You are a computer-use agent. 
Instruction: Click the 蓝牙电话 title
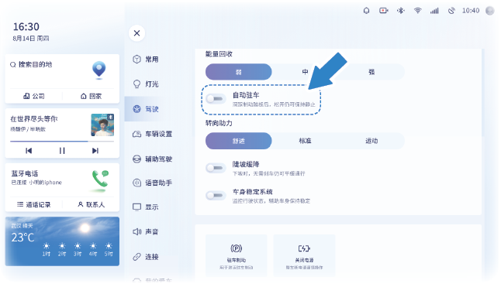(25, 174)
